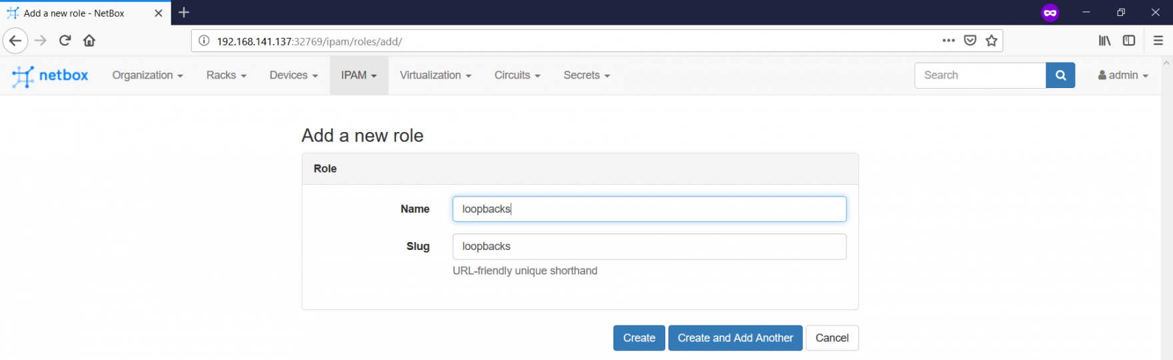
Task: Open the admin user dropdown
Action: [1123, 75]
